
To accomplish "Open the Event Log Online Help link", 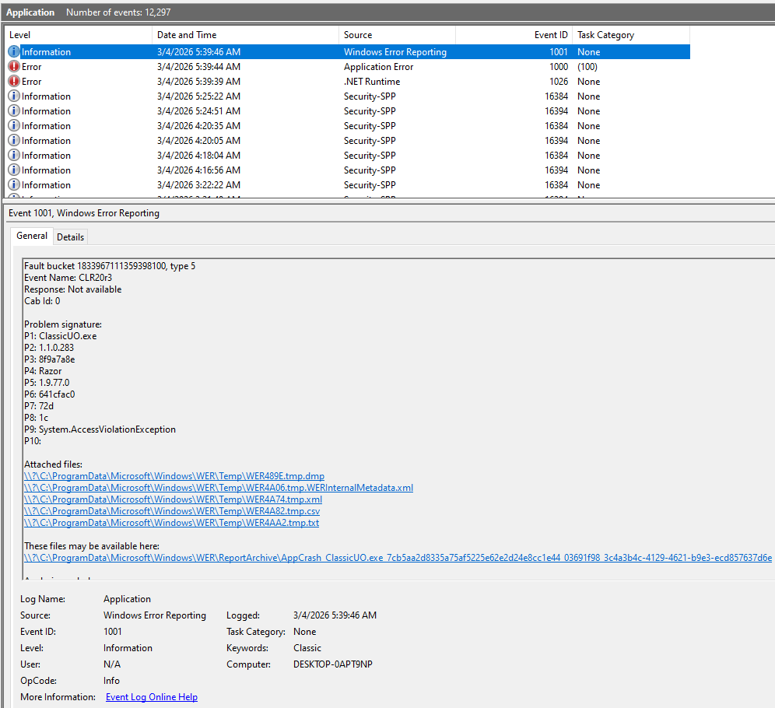I will pos(152,697).
